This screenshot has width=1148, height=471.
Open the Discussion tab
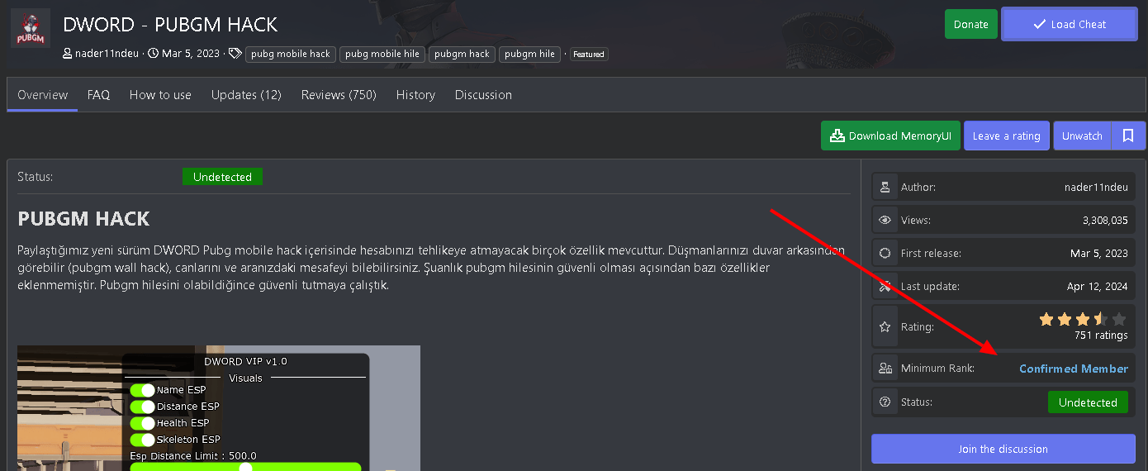click(483, 95)
